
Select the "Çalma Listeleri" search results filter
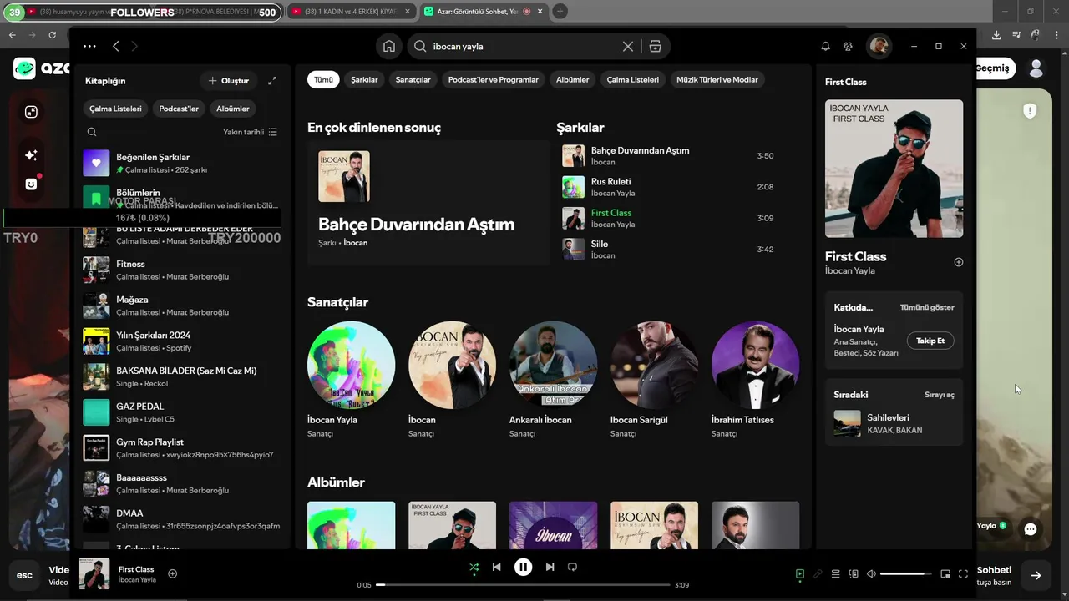coord(633,80)
